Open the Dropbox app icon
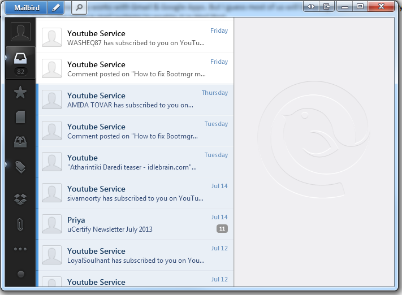 pyautogui.click(x=20, y=199)
